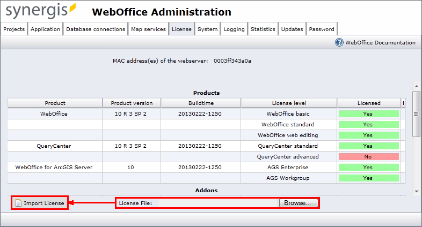This screenshot has width=422, height=227.
Task: Click the QueryCenter version 10 R 3 SP 2
Action: [130, 146]
